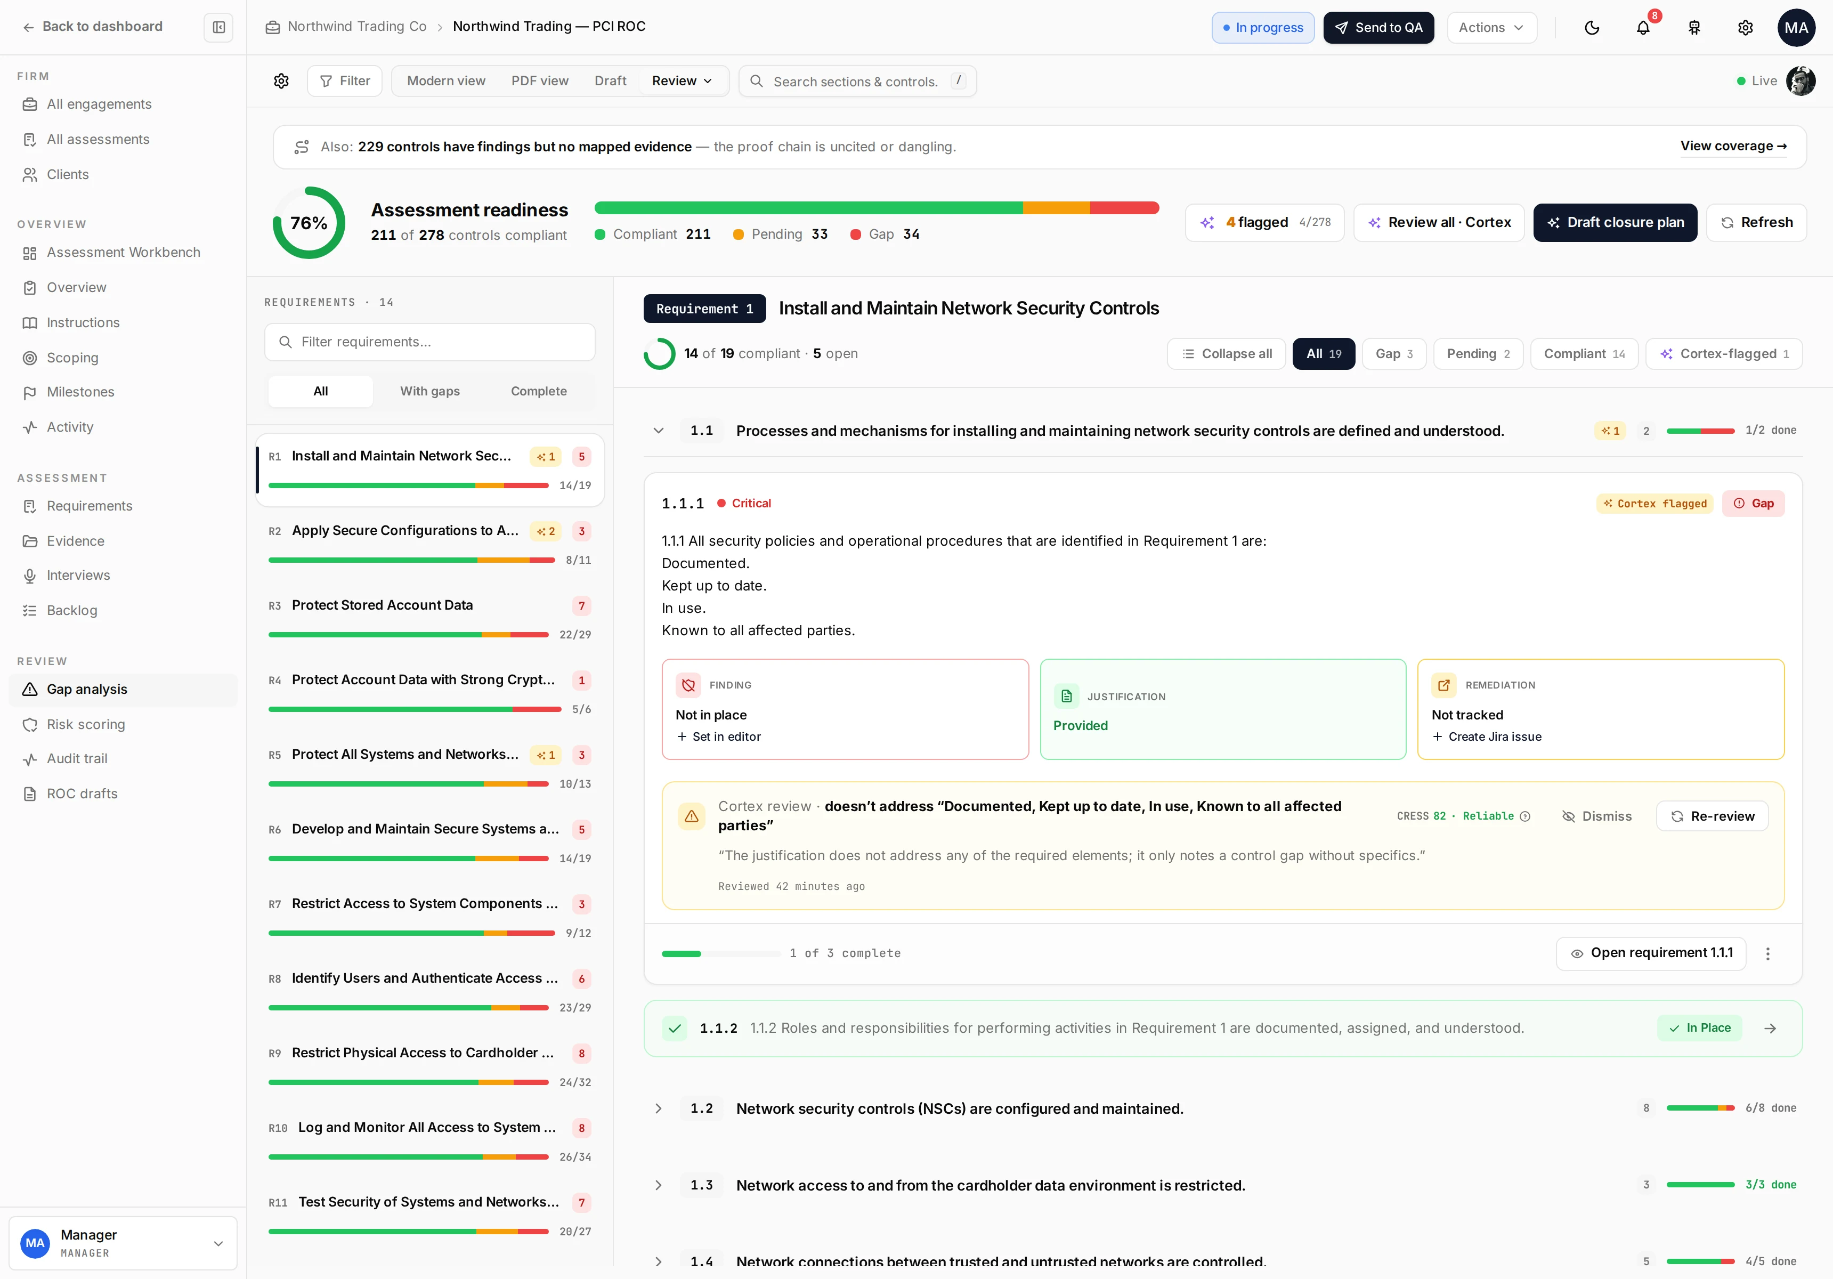The image size is (1833, 1279).
Task: Click the CRESS reliability info icon
Action: point(1525,816)
